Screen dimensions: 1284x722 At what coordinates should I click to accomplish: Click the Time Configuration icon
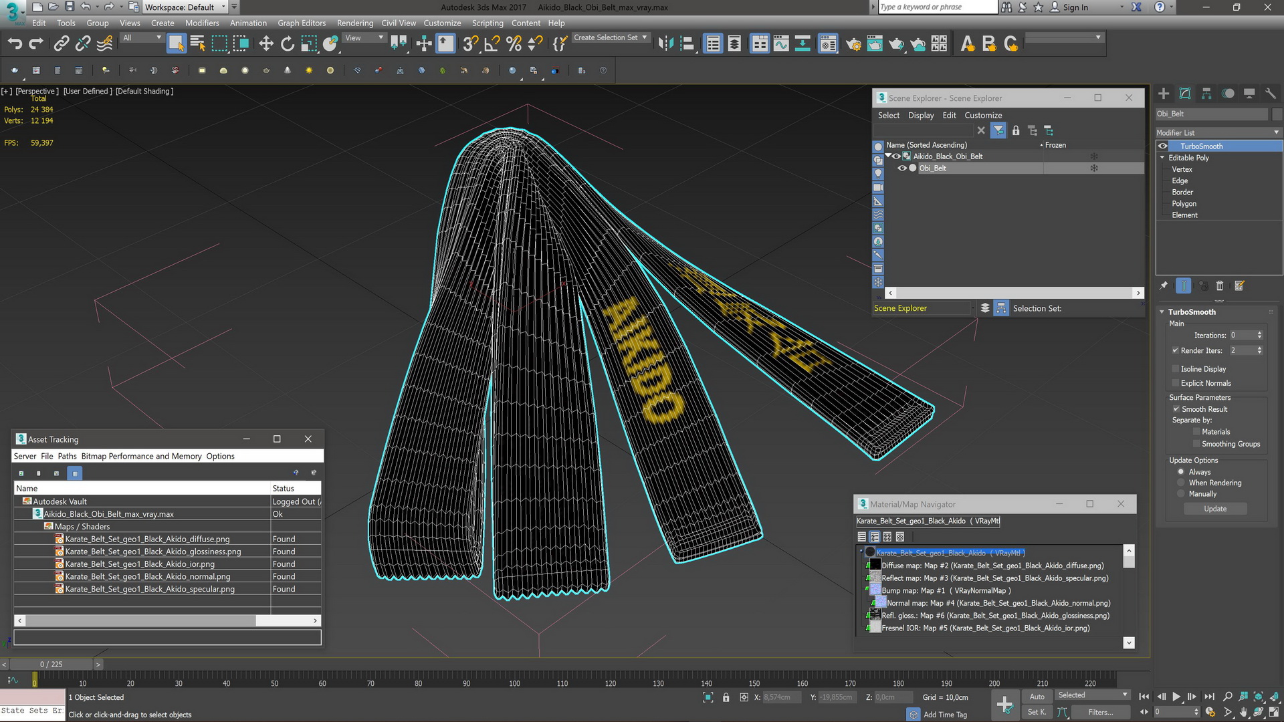(1210, 712)
